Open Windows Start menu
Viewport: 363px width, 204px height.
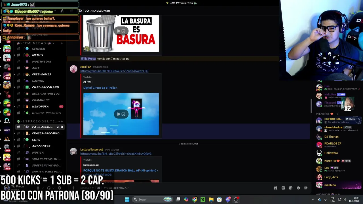[127, 199]
